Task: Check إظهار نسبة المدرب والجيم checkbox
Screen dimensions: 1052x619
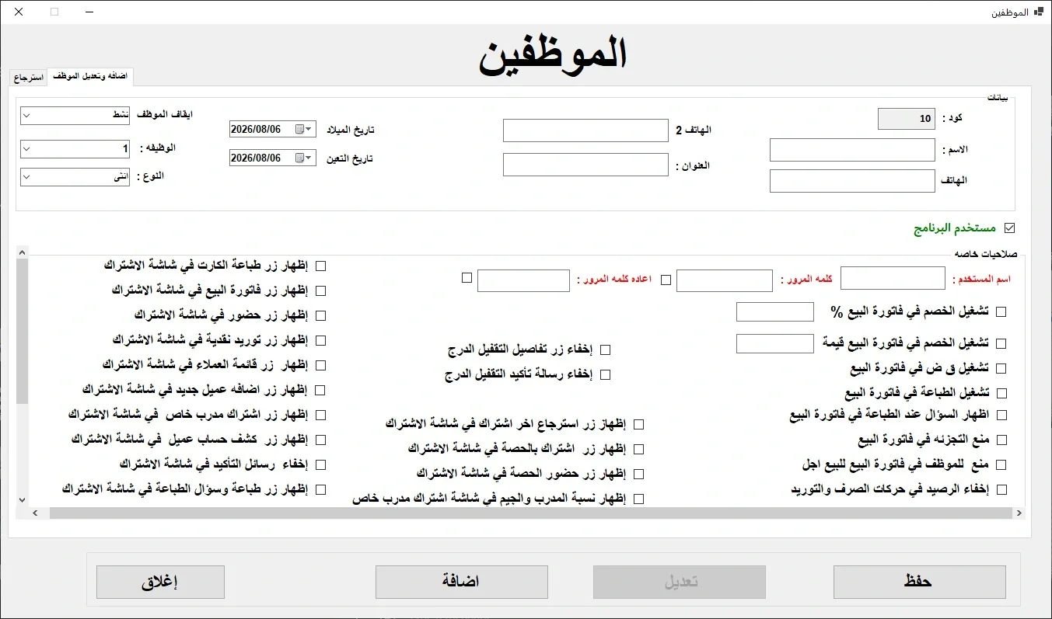Action: (x=639, y=499)
